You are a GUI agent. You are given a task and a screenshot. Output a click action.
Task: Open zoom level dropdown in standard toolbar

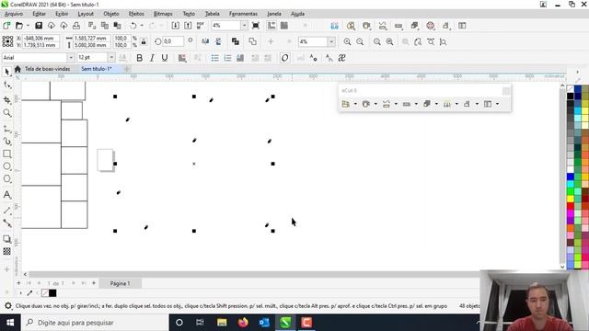(x=244, y=26)
